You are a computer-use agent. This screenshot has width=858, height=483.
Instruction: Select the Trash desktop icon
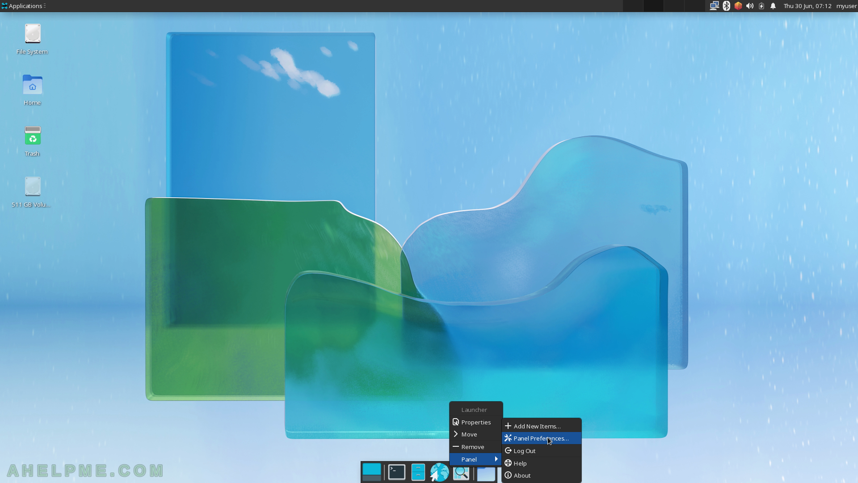(32, 141)
